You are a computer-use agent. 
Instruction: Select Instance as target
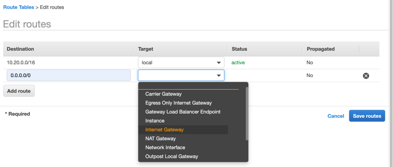coord(155,121)
